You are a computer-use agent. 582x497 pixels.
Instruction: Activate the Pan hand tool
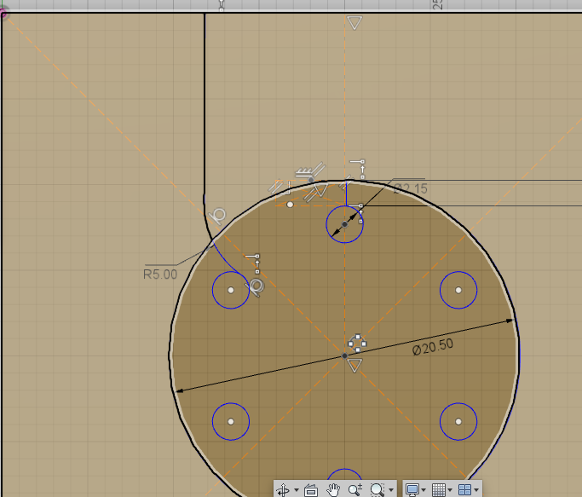tap(333, 490)
